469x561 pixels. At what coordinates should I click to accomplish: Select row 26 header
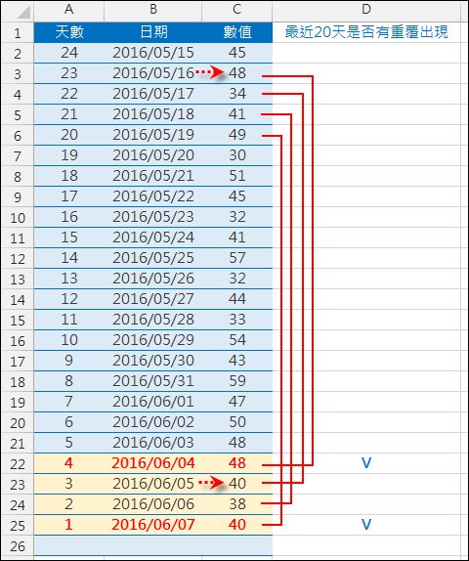point(18,546)
